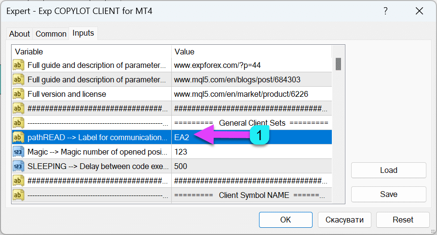Reset inputs with the Reset button
This screenshot has width=437, height=235.
click(x=403, y=220)
